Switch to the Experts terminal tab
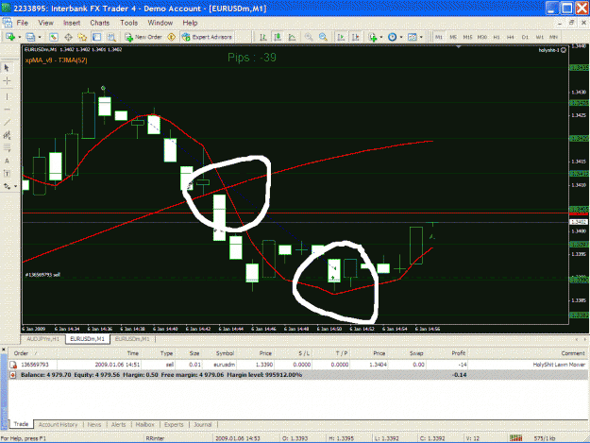Screen dimensions: 590x443 click(174, 424)
